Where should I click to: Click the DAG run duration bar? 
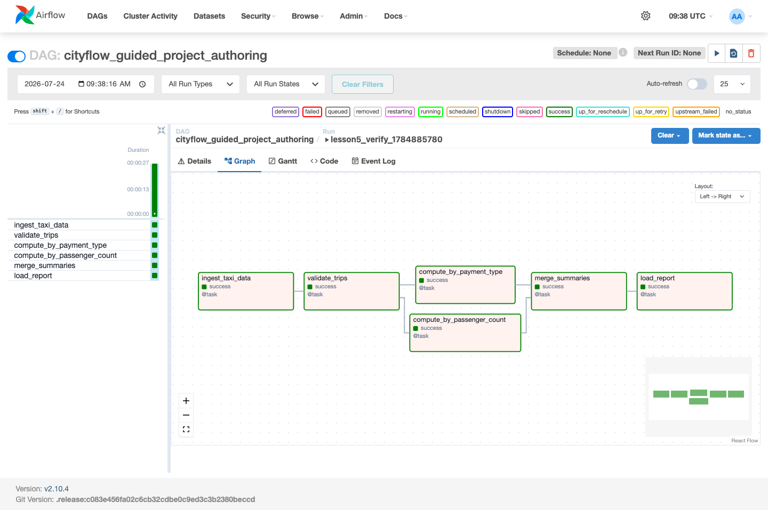[x=155, y=190]
